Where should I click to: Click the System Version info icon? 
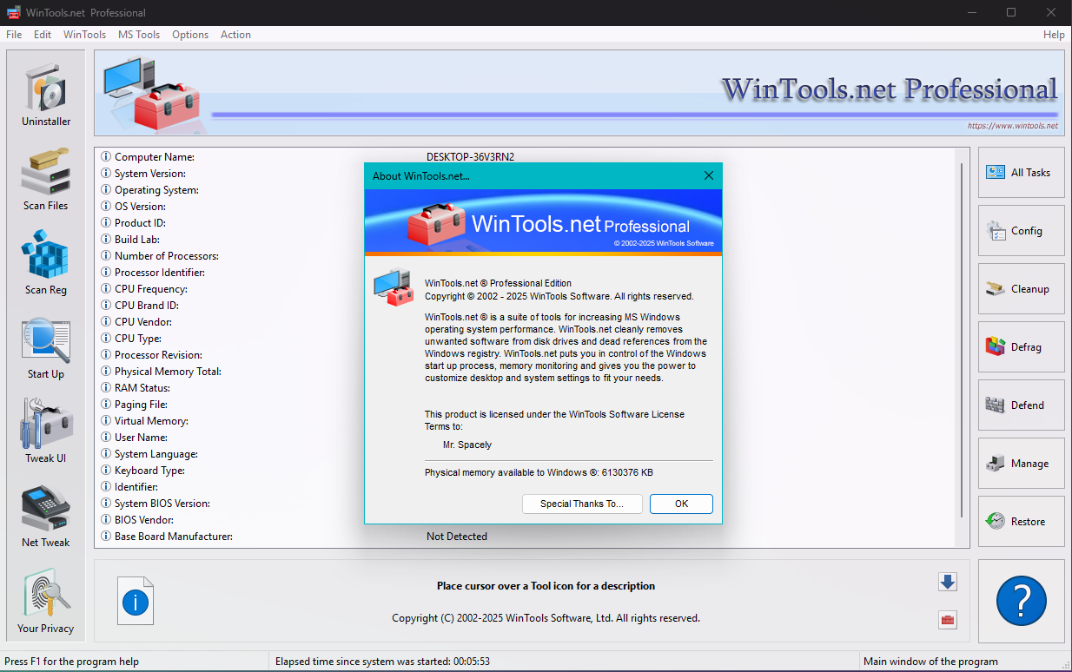(106, 174)
